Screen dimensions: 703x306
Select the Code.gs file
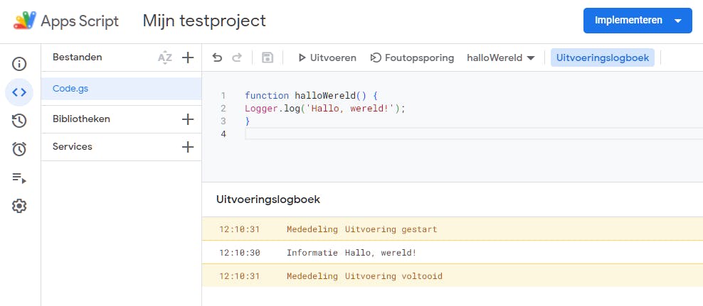click(x=70, y=89)
